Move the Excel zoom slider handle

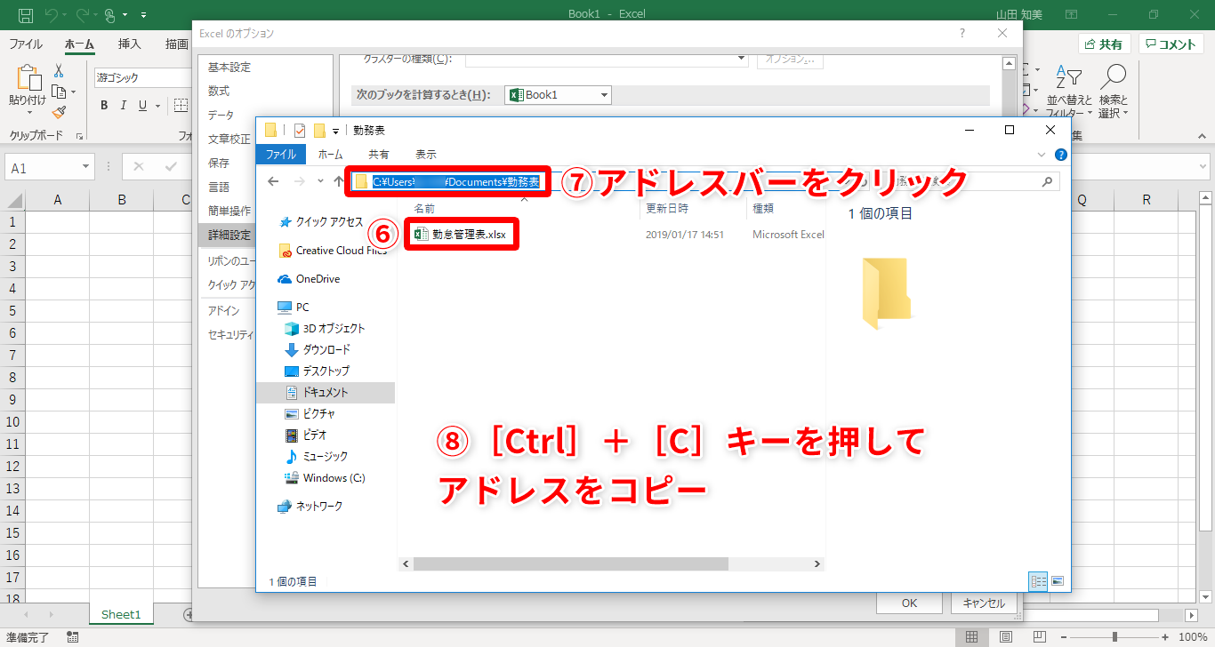pos(1114,637)
